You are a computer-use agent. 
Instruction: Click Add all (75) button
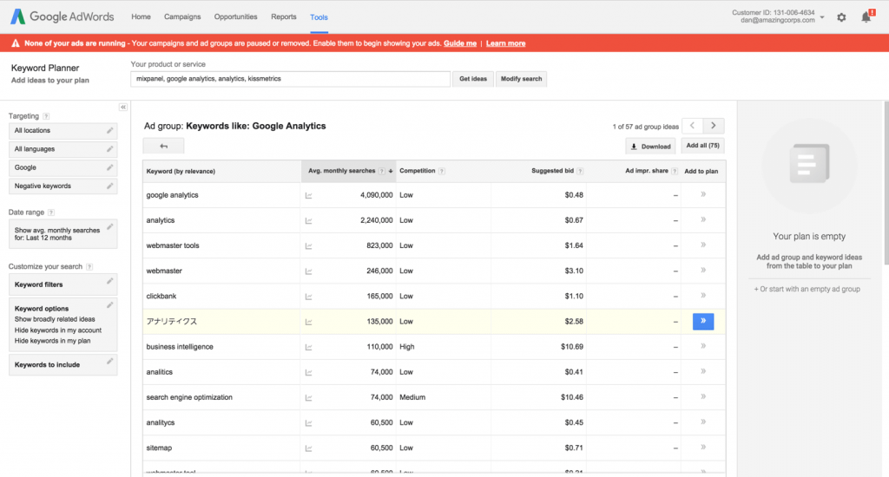(702, 146)
